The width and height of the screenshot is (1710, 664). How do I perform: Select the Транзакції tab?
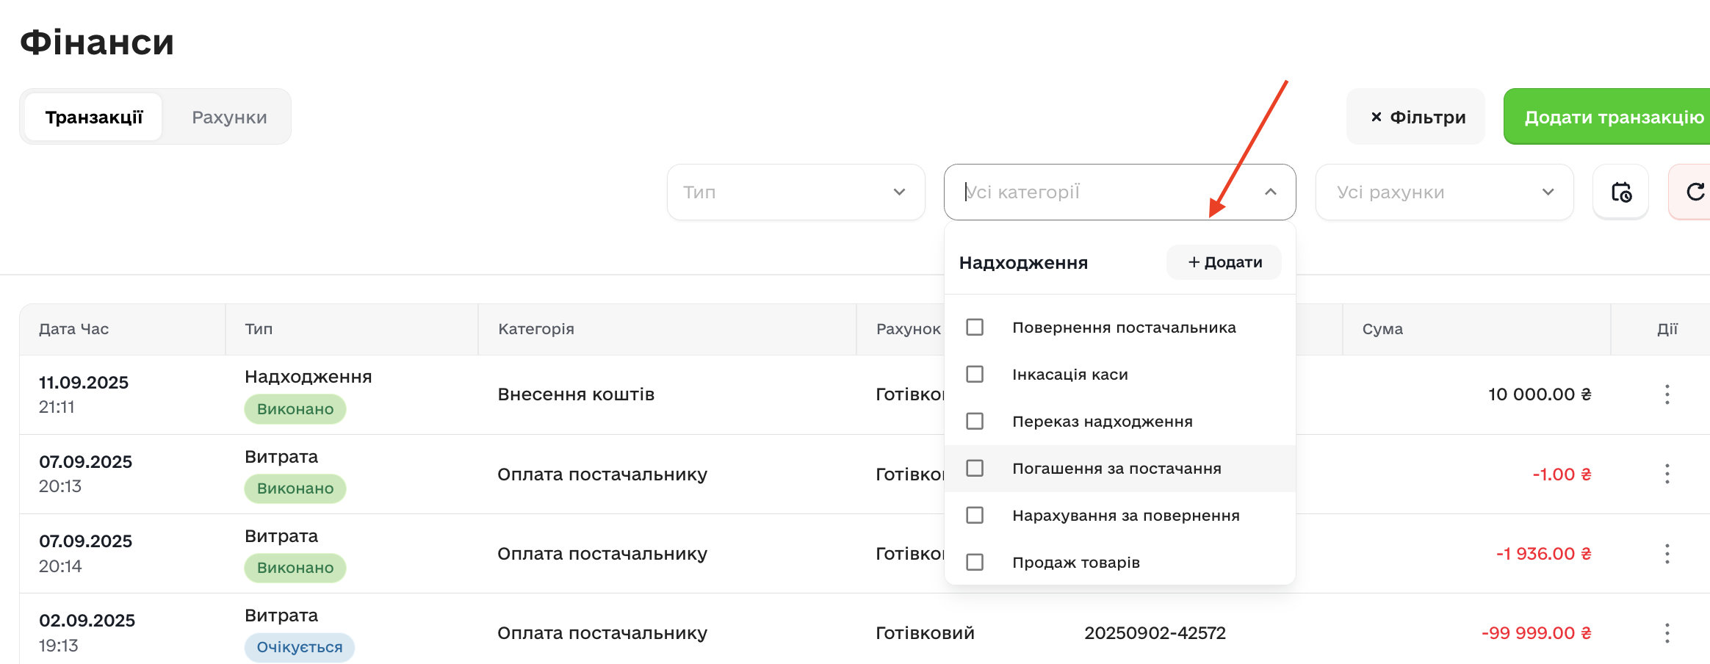click(93, 117)
